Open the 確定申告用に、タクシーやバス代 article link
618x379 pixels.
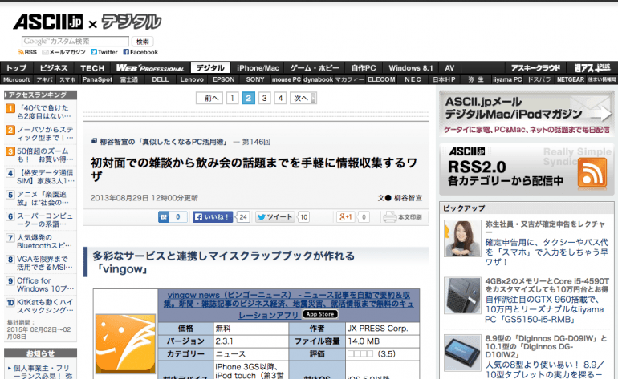[x=547, y=252]
